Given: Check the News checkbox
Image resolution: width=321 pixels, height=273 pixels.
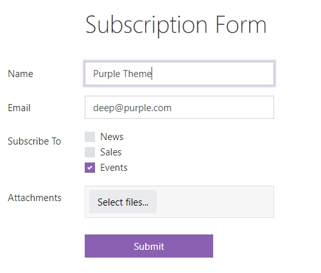Looking at the screenshot, I should [x=90, y=137].
